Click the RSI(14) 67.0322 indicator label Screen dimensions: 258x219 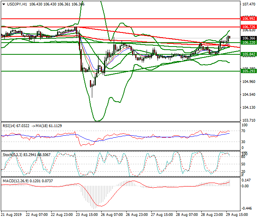(16, 126)
